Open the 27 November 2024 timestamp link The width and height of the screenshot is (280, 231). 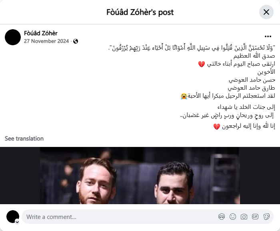[46, 41]
